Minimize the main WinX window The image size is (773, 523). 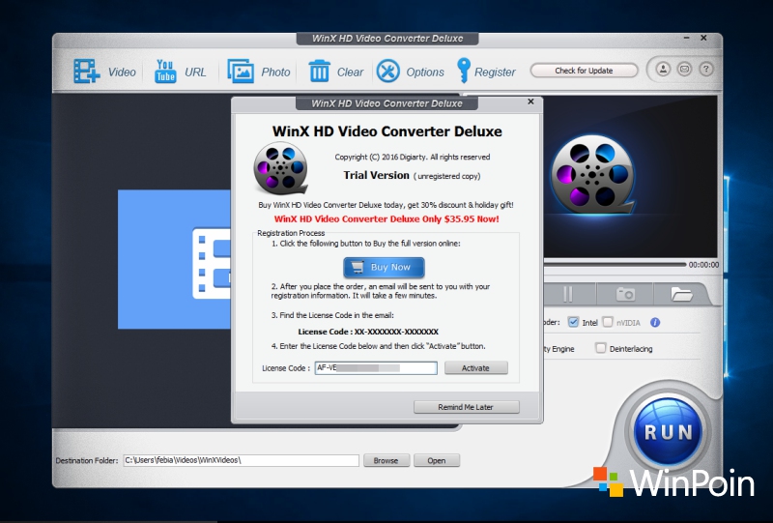[x=686, y=38]
